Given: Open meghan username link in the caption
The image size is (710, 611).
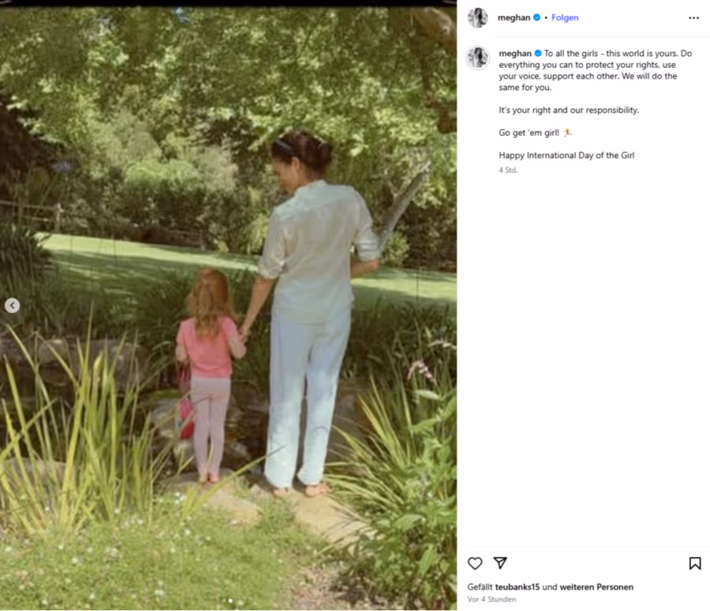Looking at the screenshot, I should 514,54.
